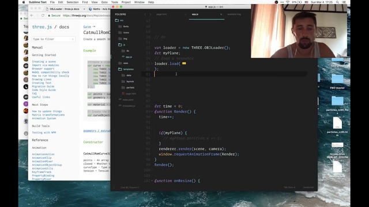Expand the fonts folder
Image resolution: width=369 pixels, height=207 pixels.
124,26
